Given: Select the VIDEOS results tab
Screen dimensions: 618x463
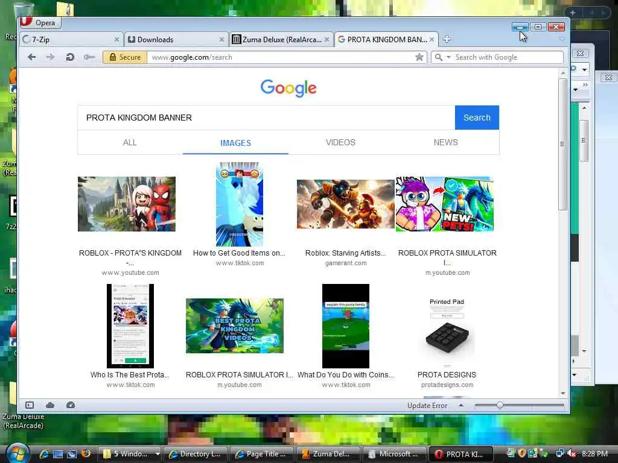Looking at the screenshot, I should [x=340, y=142].
